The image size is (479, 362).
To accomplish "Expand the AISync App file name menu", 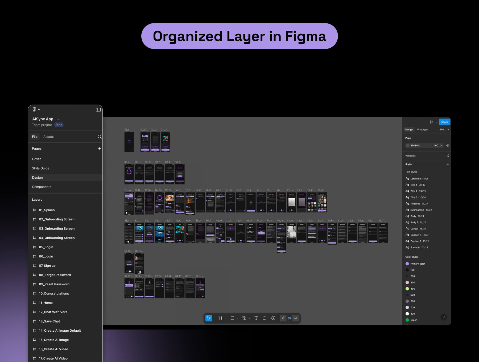I will (59, 119).
